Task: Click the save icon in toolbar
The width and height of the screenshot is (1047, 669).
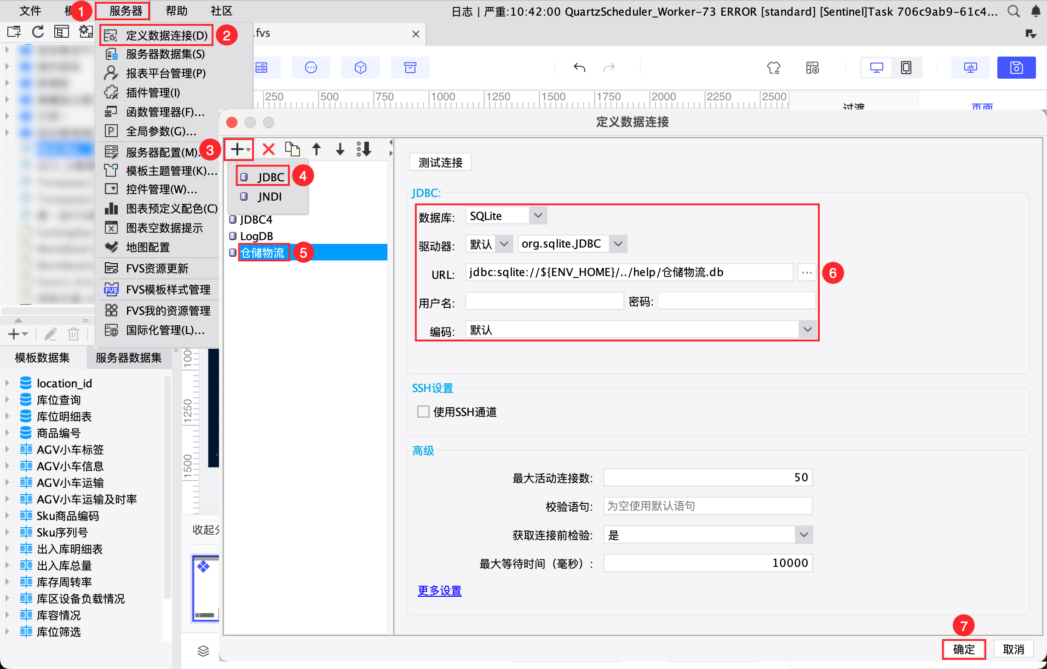Action: [x=1016, y=68]
